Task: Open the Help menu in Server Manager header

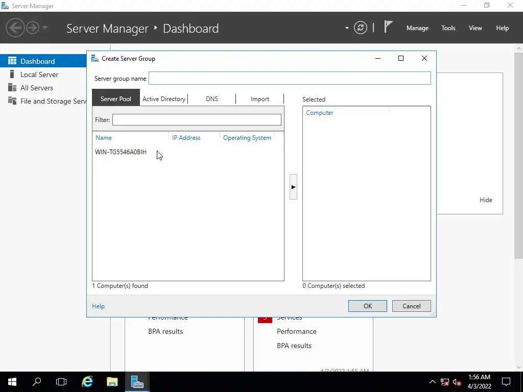Action: 503,28
